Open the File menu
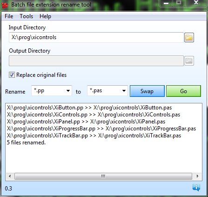The width and height of the screenshot is (208, 197). [9, 16]
